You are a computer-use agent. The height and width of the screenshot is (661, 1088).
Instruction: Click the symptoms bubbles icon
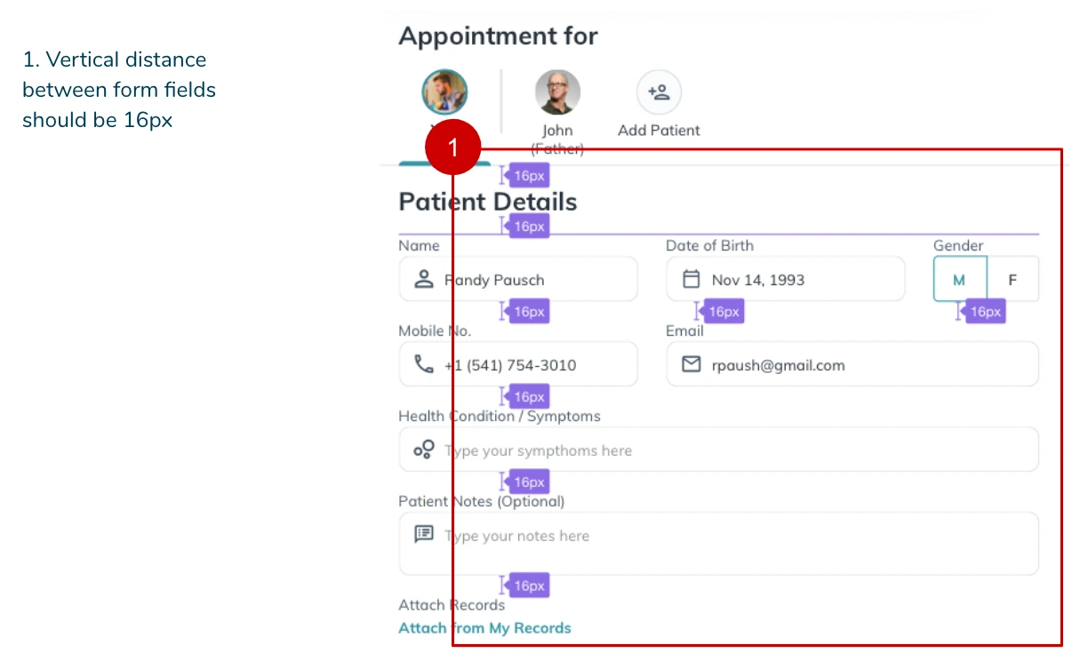(x=424, y=450)
